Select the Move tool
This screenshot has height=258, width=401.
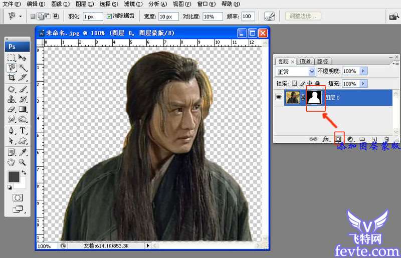pyautogui.click(x=23, y=58)
